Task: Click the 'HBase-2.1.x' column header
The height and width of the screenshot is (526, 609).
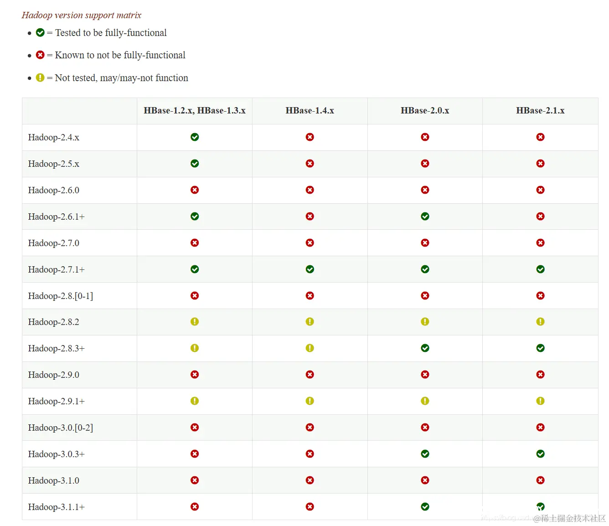Action: pos(541,110)
